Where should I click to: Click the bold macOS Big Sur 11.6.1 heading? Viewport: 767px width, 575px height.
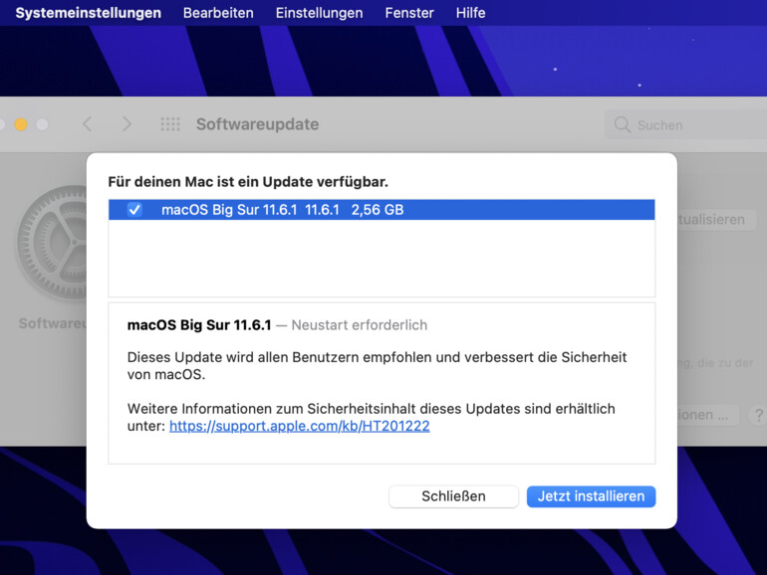[199, 325]
